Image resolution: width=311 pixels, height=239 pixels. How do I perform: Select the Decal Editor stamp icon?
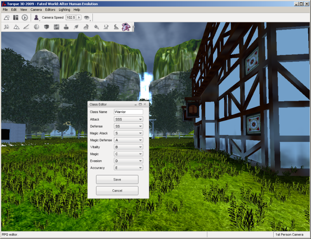coord(66,27)
